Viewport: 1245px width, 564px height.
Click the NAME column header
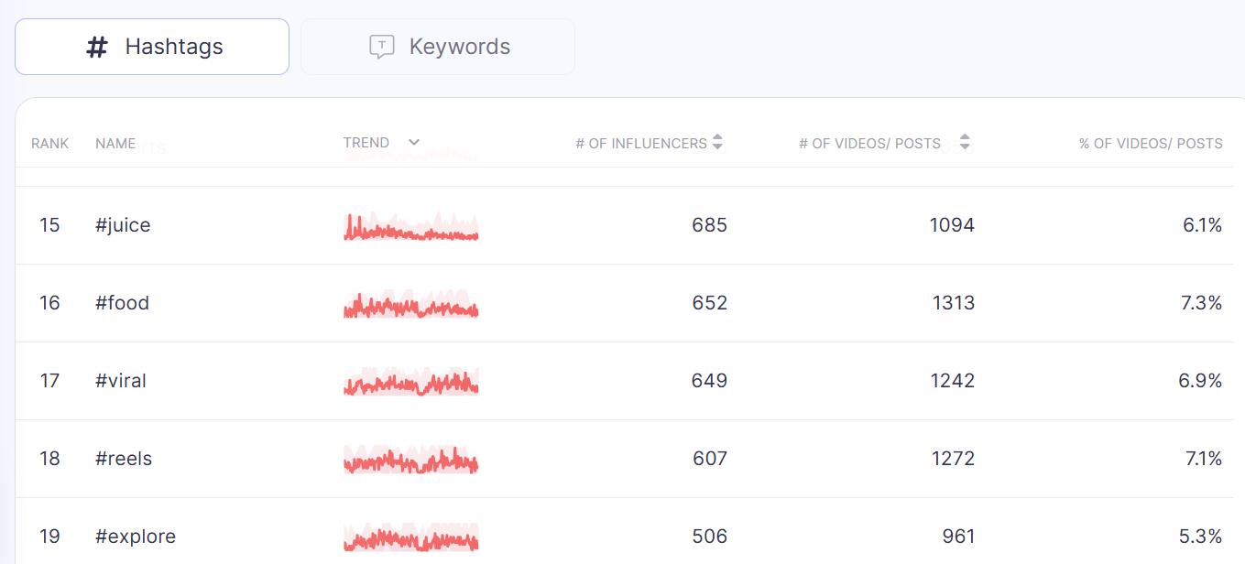click(115, 144)
